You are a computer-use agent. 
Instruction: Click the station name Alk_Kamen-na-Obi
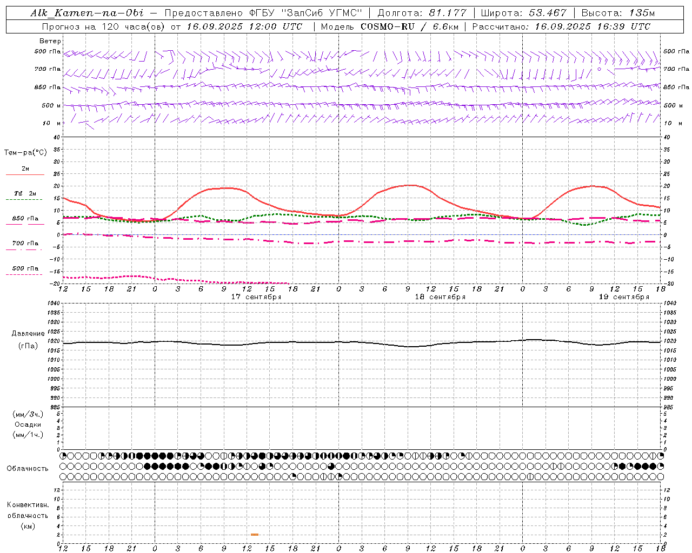coord(87,13)
